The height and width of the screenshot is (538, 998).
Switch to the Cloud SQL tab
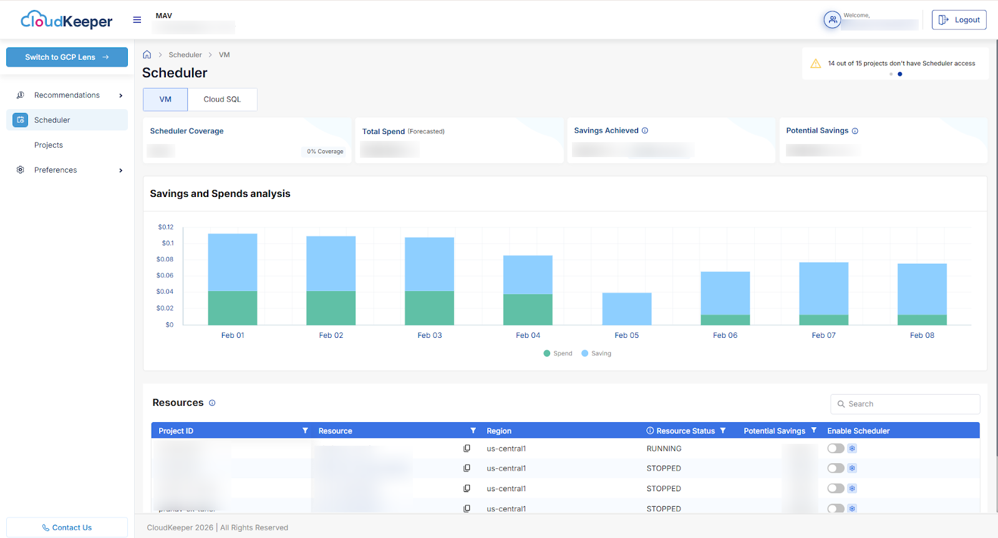coord(222,100)
